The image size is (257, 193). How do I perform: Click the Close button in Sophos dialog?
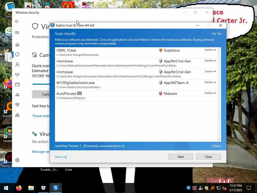209,157
